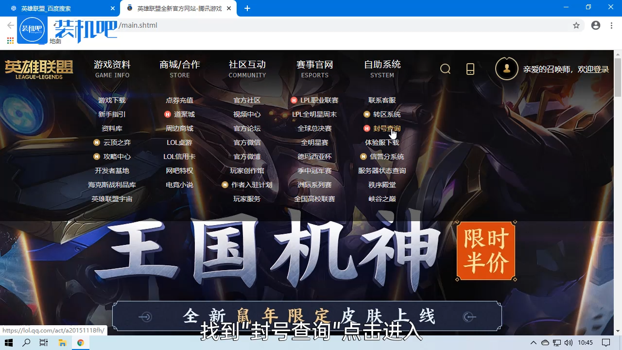Open File Explorer from the taskbar
This screenshot has width=622, height=350.
(x=63, y=342)
